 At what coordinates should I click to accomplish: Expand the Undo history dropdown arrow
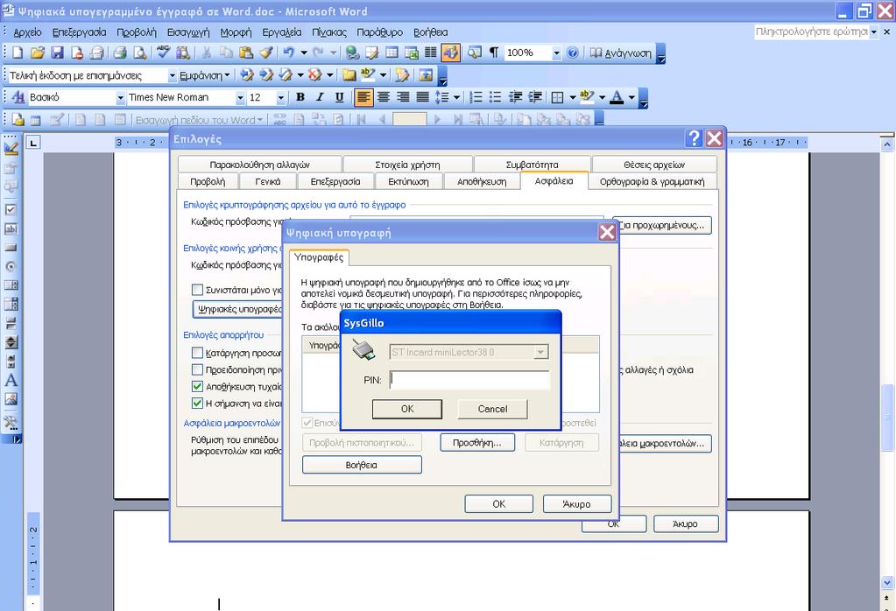coord(304,53)
